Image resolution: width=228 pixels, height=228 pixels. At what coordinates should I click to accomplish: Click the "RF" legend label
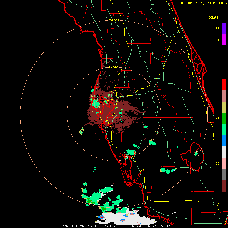click(217, 28)
